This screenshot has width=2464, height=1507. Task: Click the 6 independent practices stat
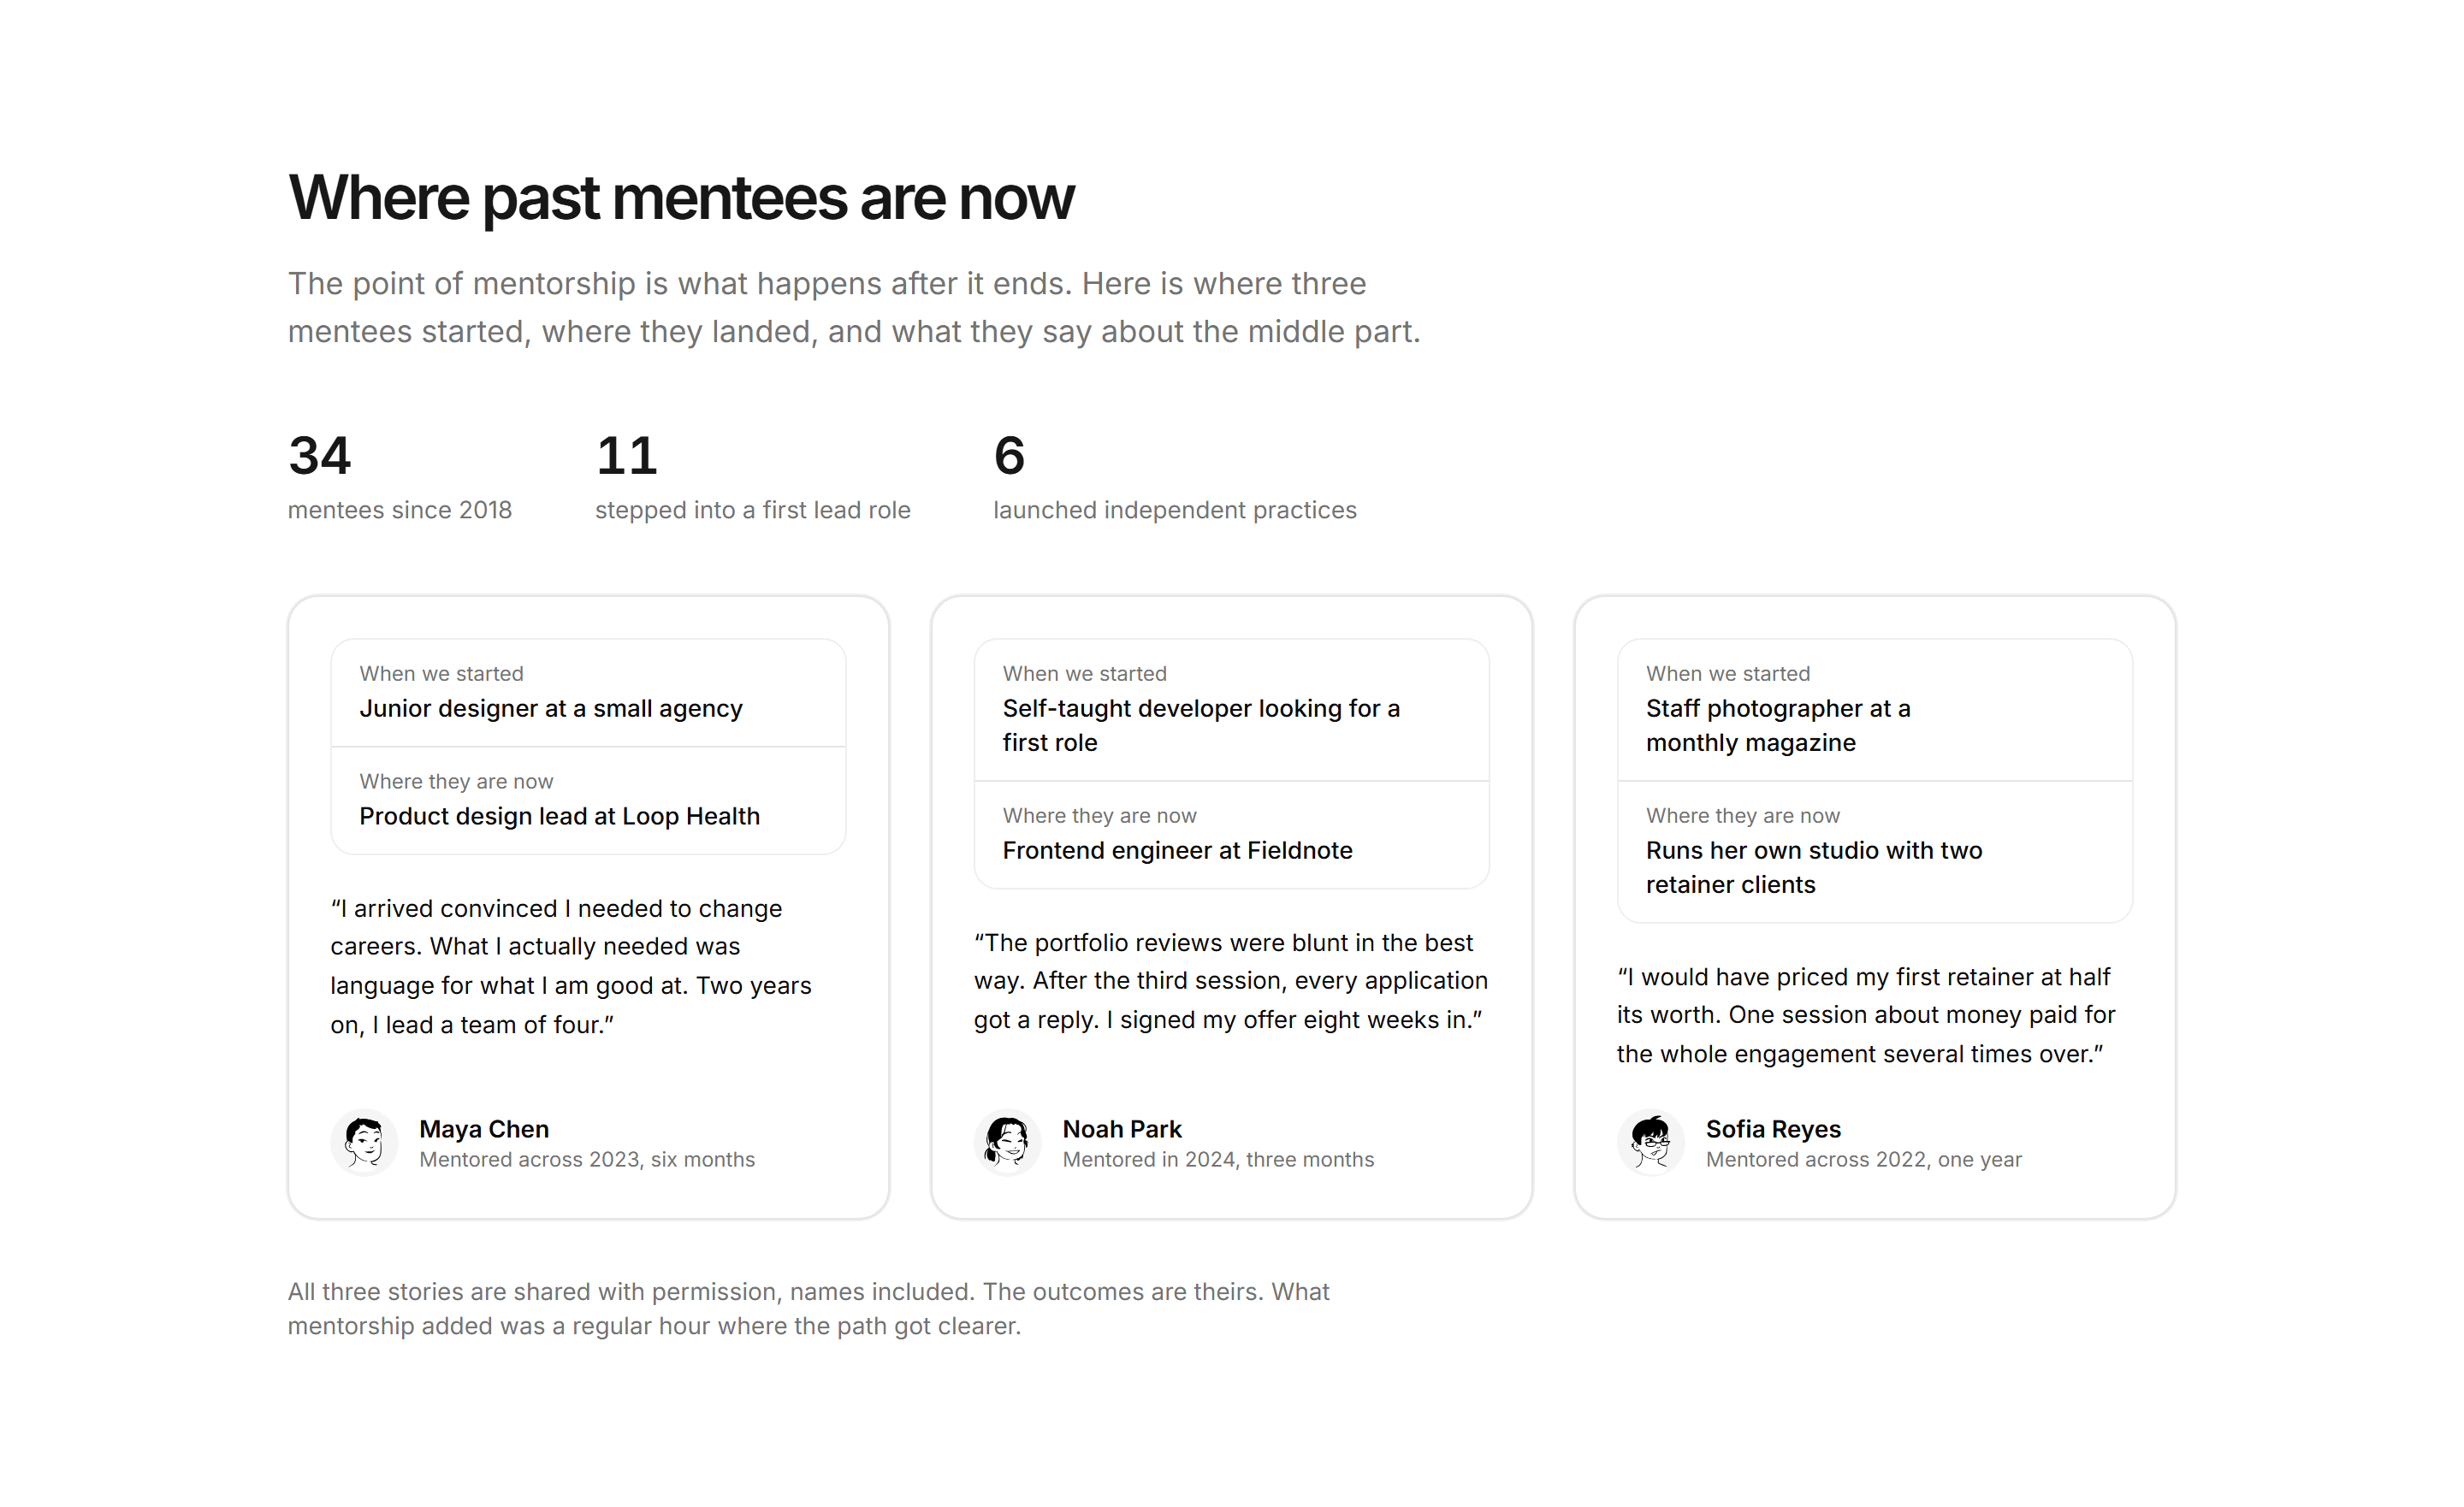click(1175, 476)
